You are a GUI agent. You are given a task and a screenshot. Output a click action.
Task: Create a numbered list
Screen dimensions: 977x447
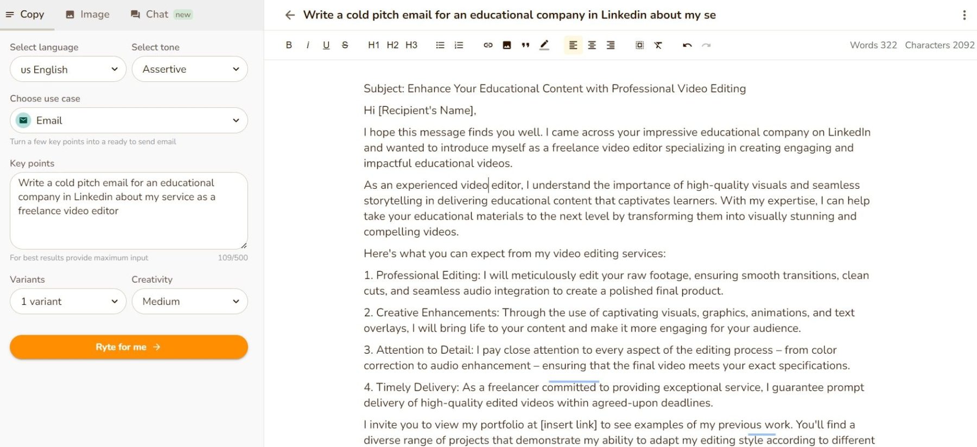click(x=459, y=45)
